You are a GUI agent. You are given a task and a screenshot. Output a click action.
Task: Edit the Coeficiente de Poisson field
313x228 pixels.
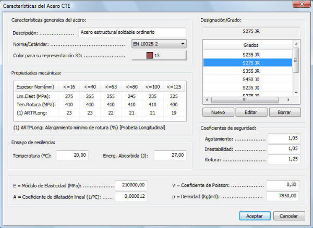point(283,185)
